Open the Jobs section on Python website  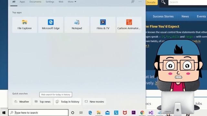point(199,103)
